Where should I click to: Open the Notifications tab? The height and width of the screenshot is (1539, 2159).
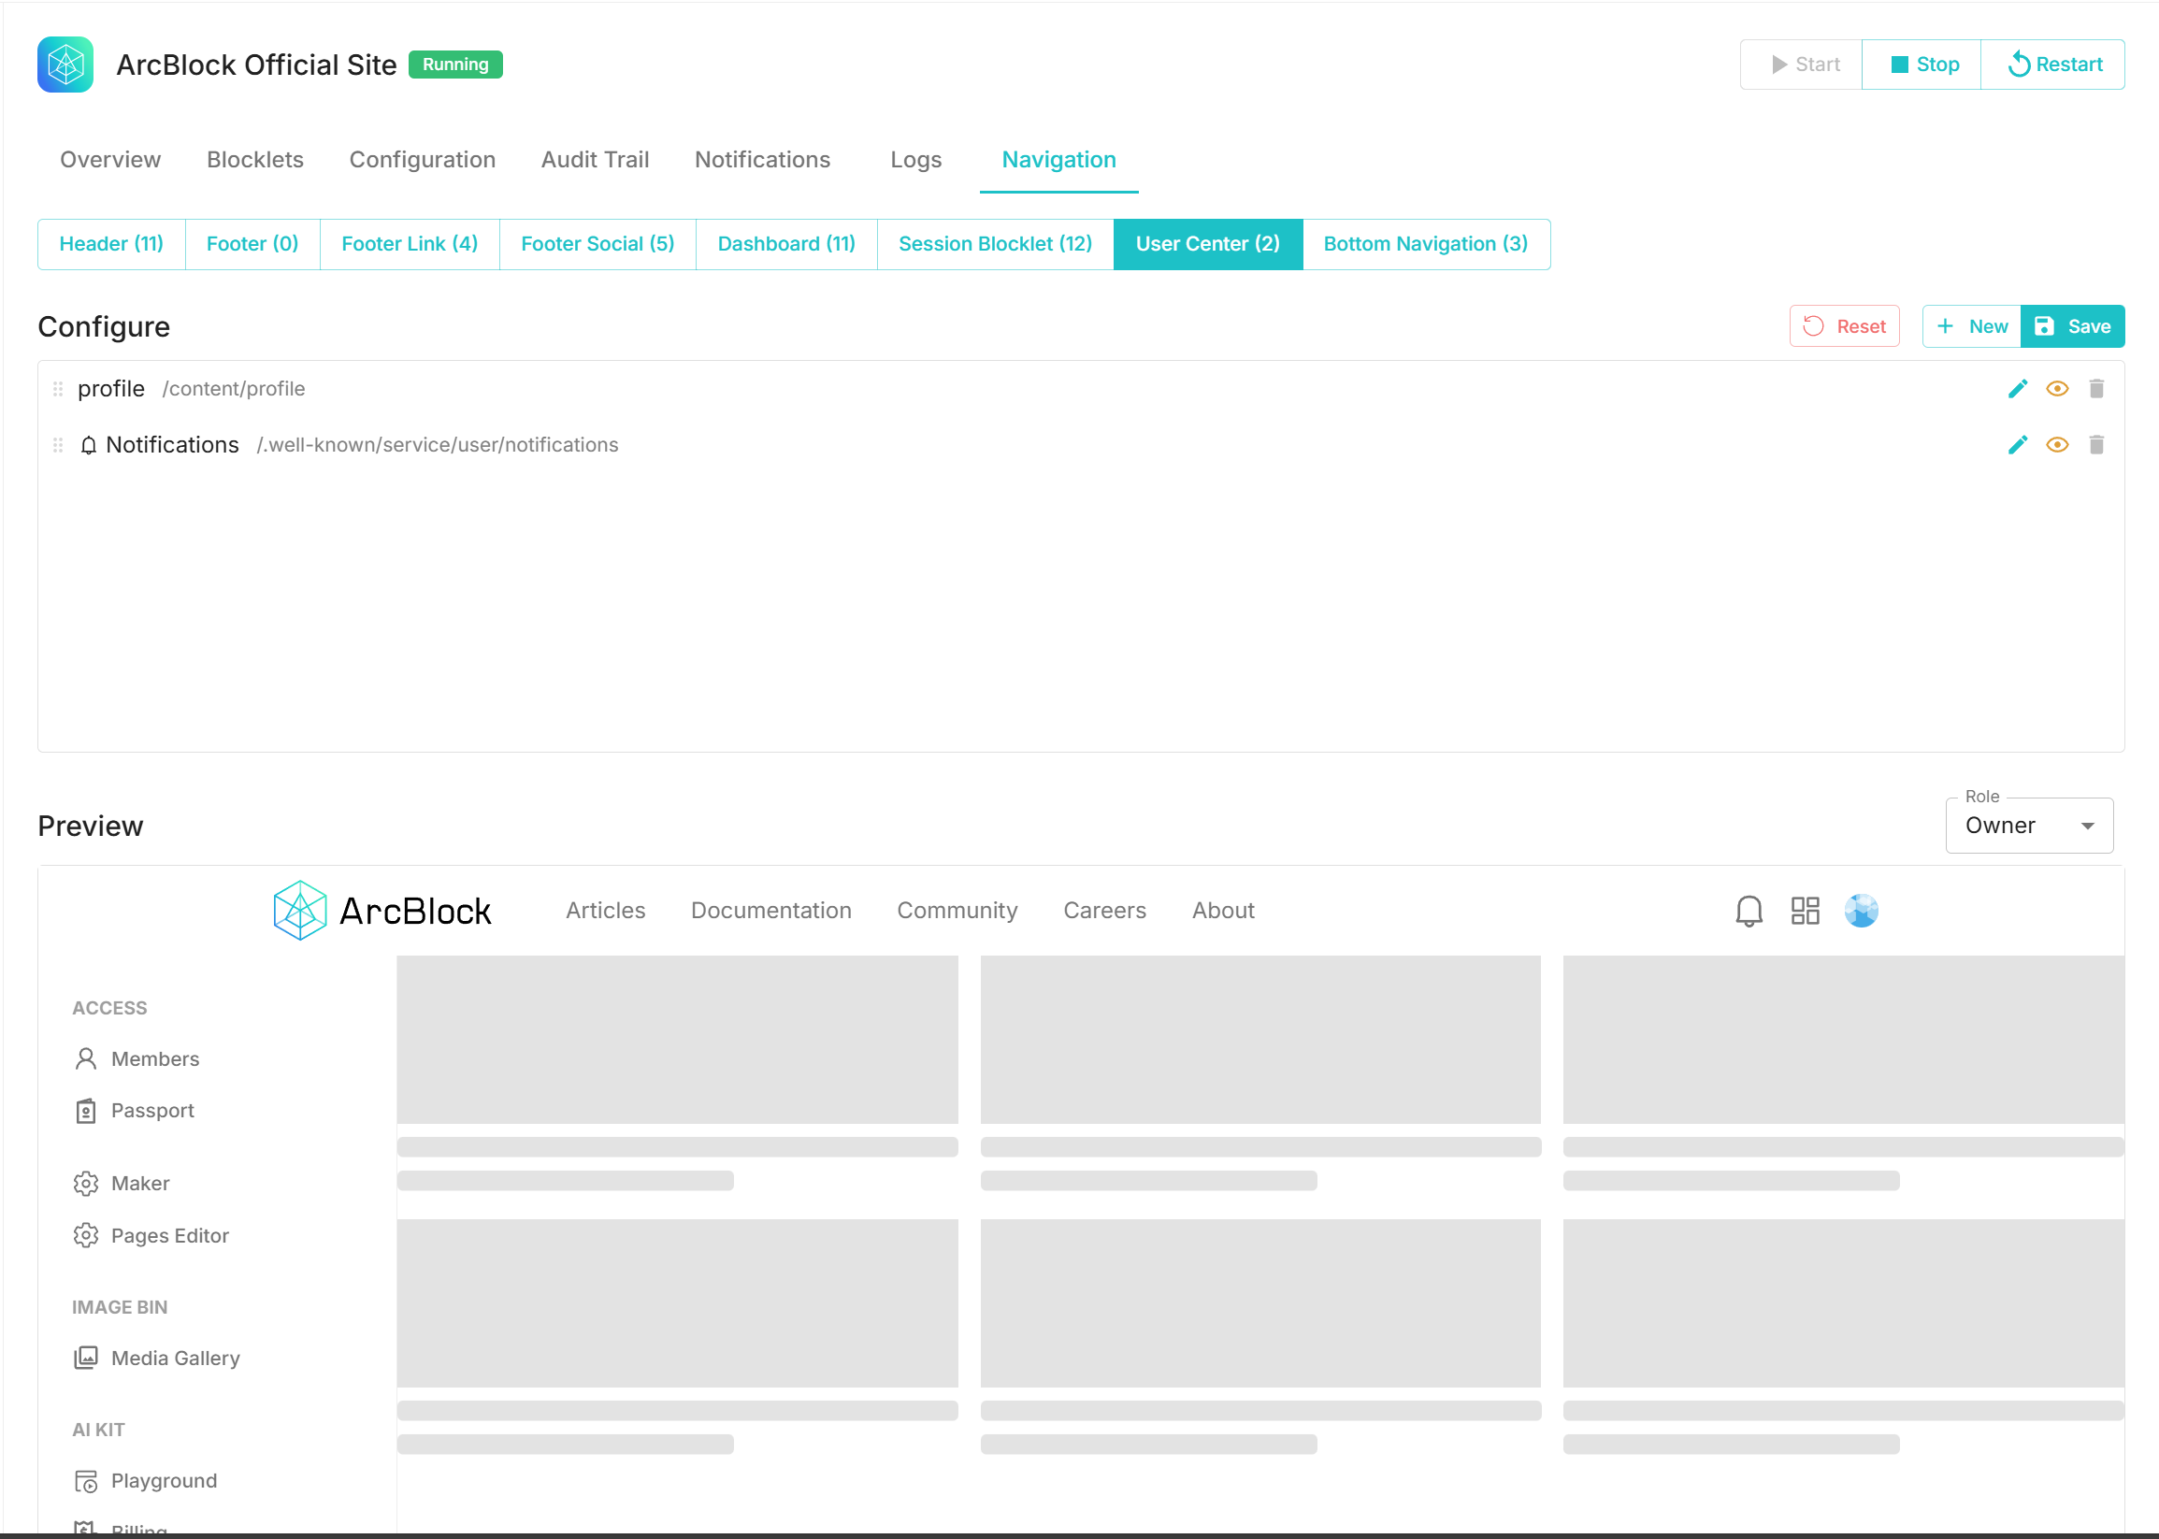coord(763,159)
